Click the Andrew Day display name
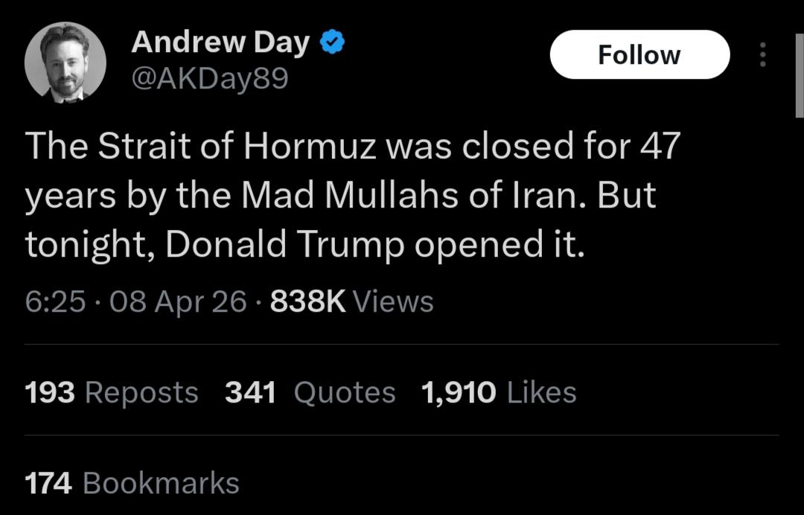 [x=220, y=43]
